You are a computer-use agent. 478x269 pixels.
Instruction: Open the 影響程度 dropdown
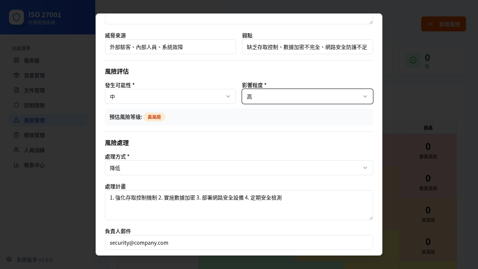coord(307,96)
